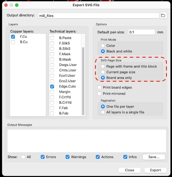Enable the B.Fab layer
This screenshot has height=177, width=172.
pyautogui.click(x=52, y=113)
